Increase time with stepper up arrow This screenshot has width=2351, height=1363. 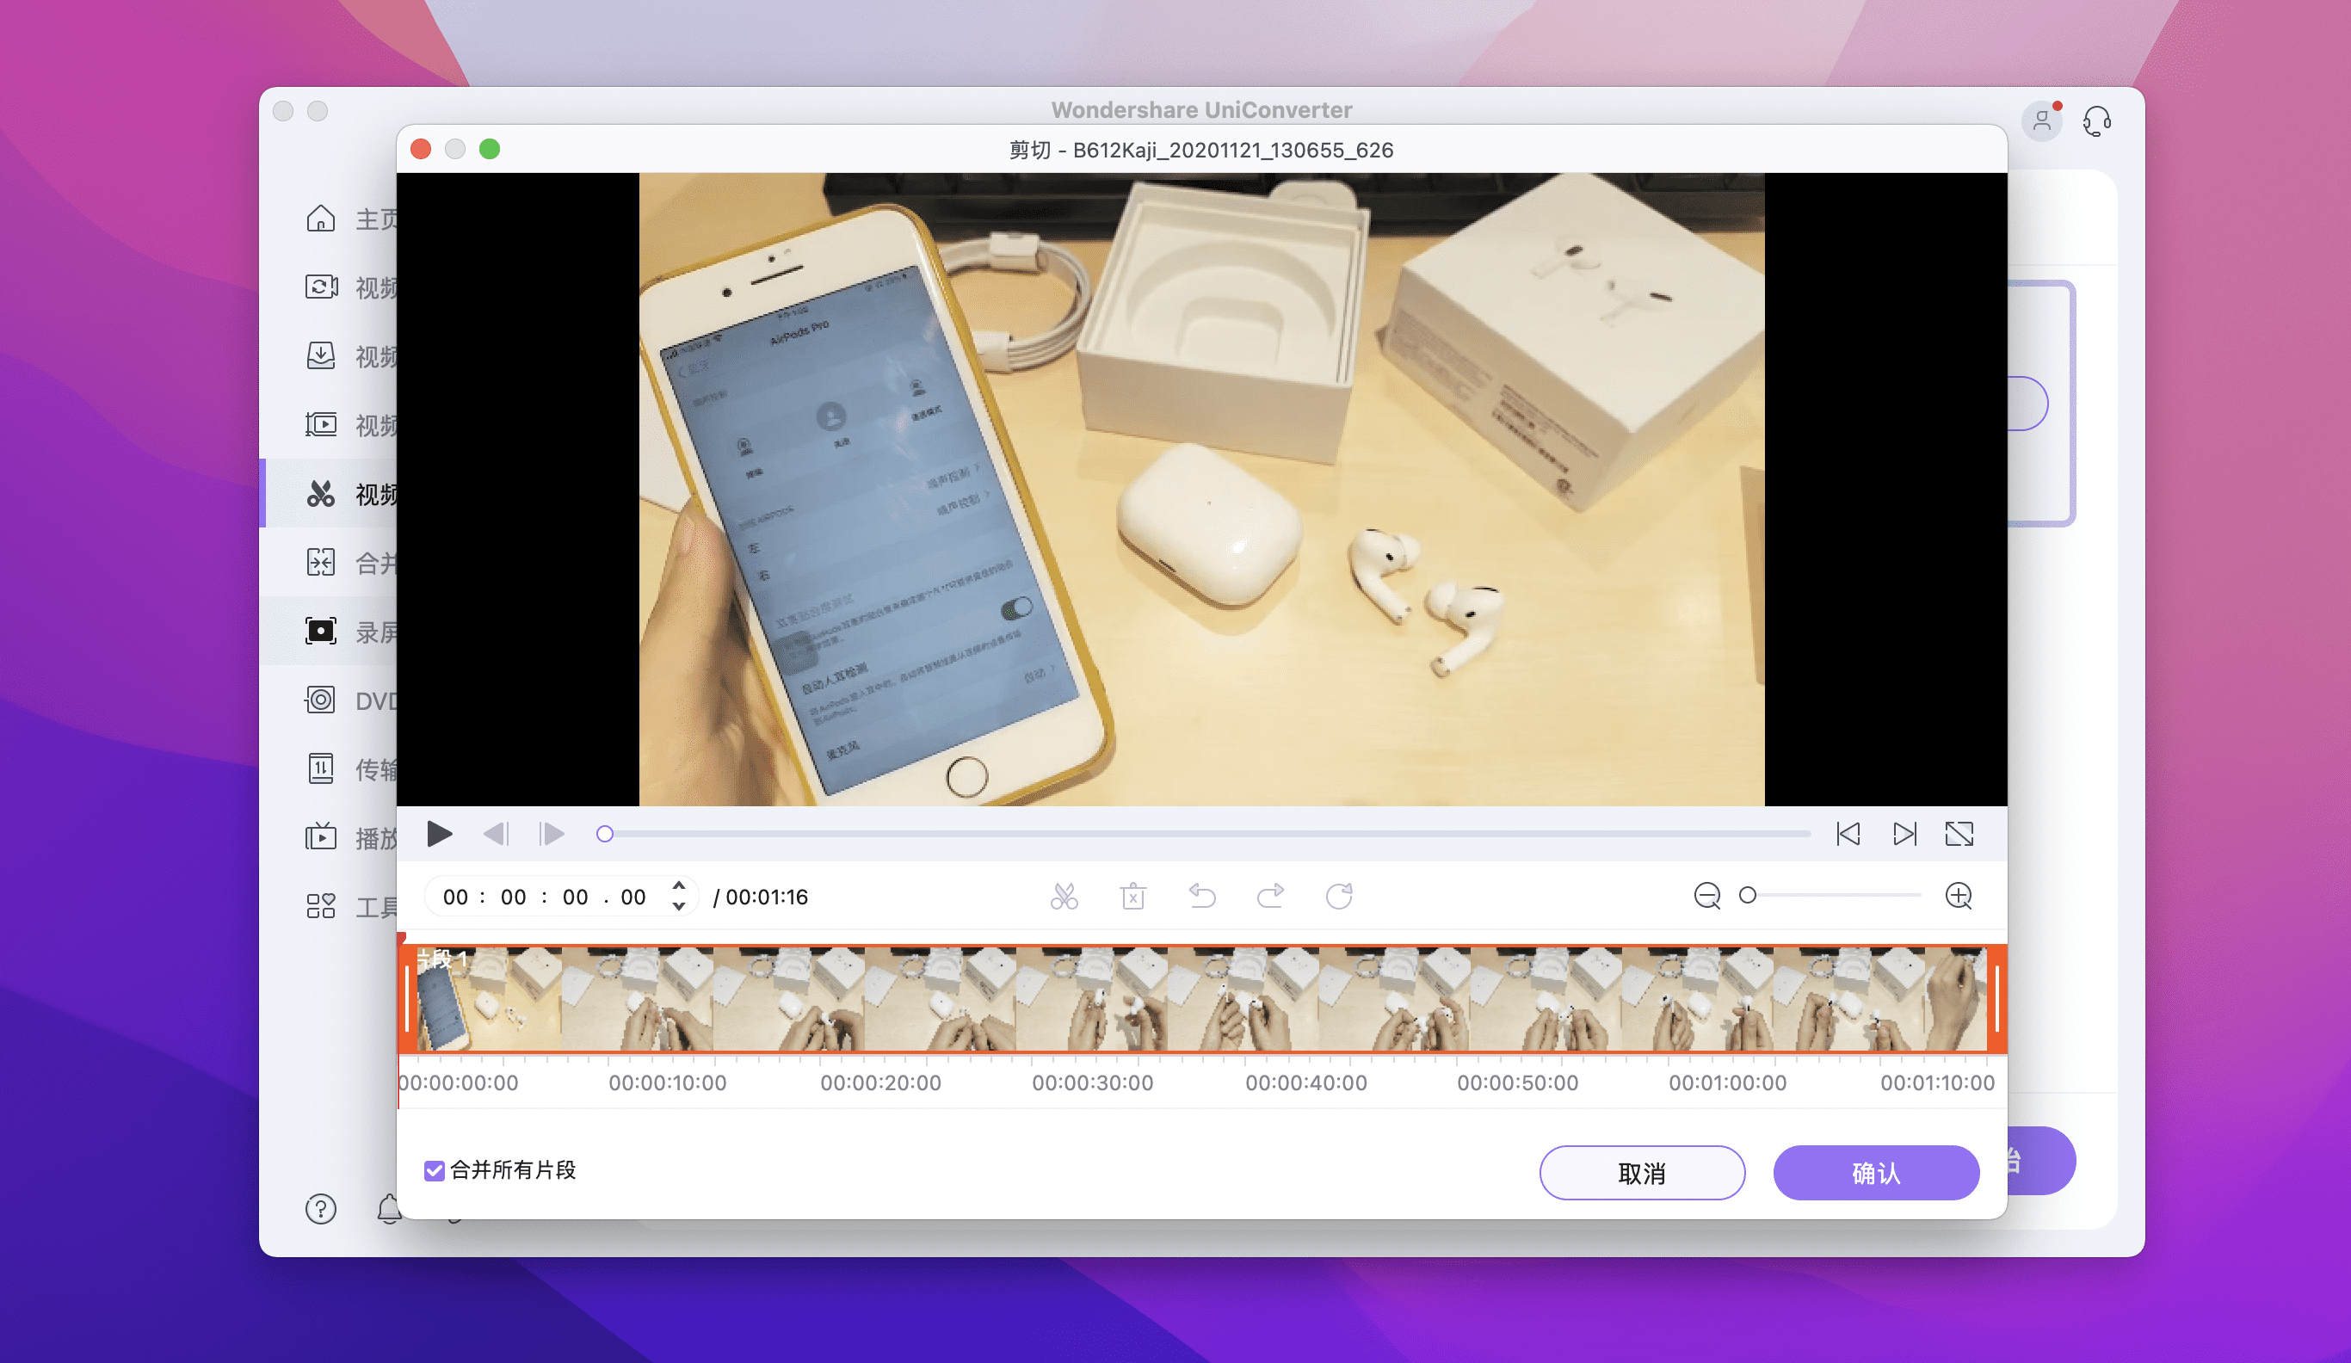click(x=679, y=886)
